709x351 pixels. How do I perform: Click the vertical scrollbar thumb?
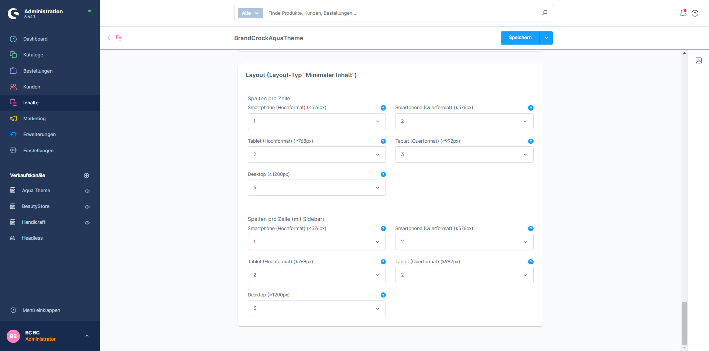(x=684, y=323)
